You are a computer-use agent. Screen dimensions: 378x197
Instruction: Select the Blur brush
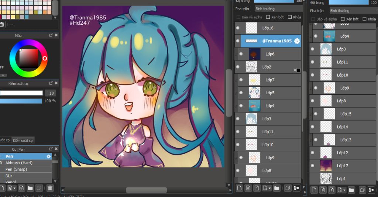click(26, 176)
